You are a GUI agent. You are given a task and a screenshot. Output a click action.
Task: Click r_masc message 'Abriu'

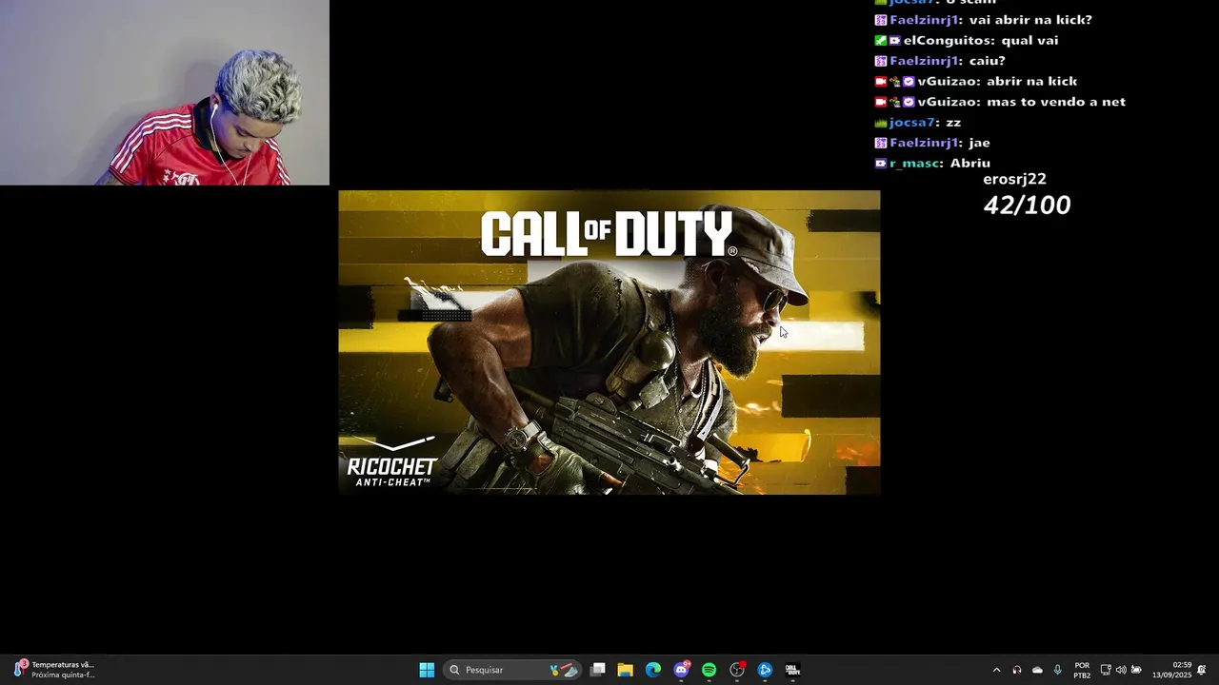(x=970, y=164)
